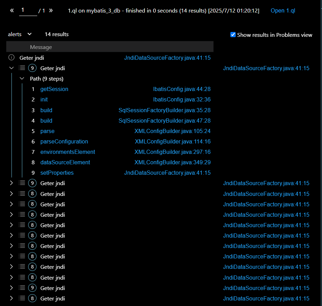Screen dimensions: 322x306
Task: Go to next page with double-right arrow
Action: click(x=51, y=10)
